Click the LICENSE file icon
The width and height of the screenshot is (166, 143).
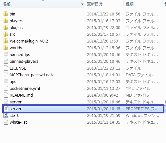click(6, 68)
